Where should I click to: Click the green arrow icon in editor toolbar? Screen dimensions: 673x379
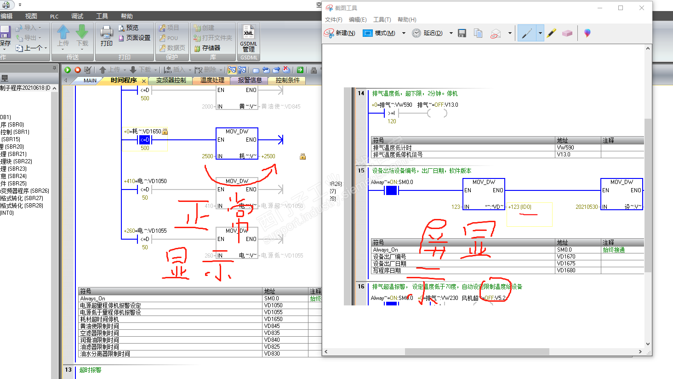300,70
